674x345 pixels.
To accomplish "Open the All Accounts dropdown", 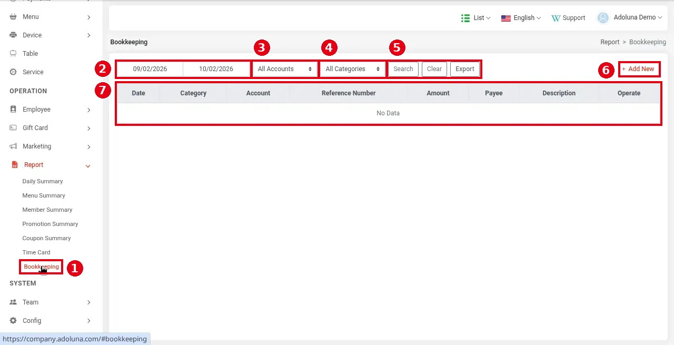I will click(x=285, y=69).
